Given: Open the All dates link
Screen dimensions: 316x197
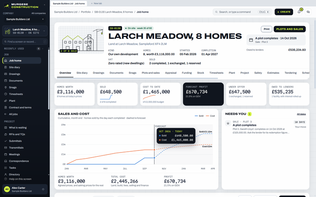Looking at the screenshot, I should 301,114.
